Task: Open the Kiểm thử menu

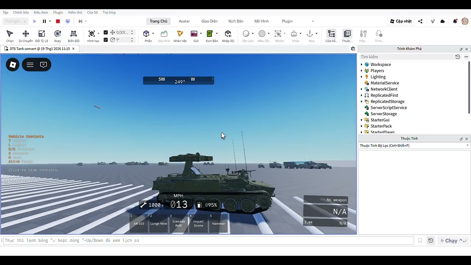Action: [x=75, y=13]
